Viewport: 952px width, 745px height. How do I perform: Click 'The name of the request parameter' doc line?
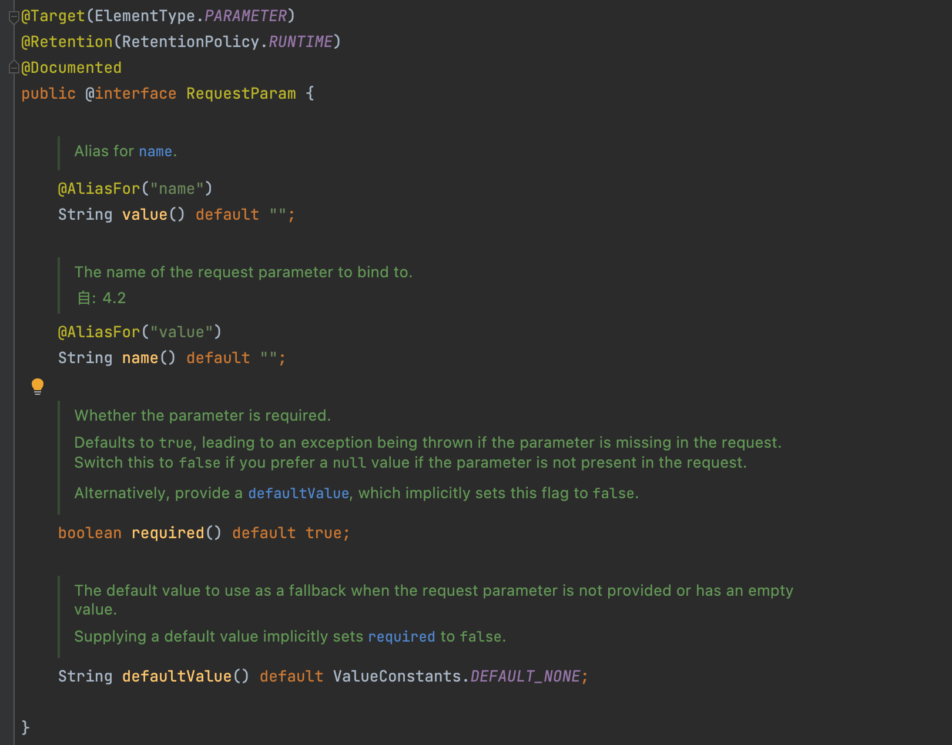point(243,272)
